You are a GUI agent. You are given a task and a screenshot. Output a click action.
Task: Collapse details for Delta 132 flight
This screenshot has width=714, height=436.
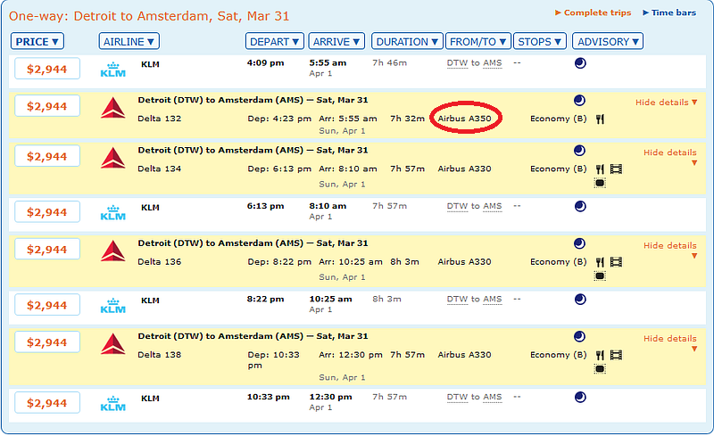[x=666, y=103]
